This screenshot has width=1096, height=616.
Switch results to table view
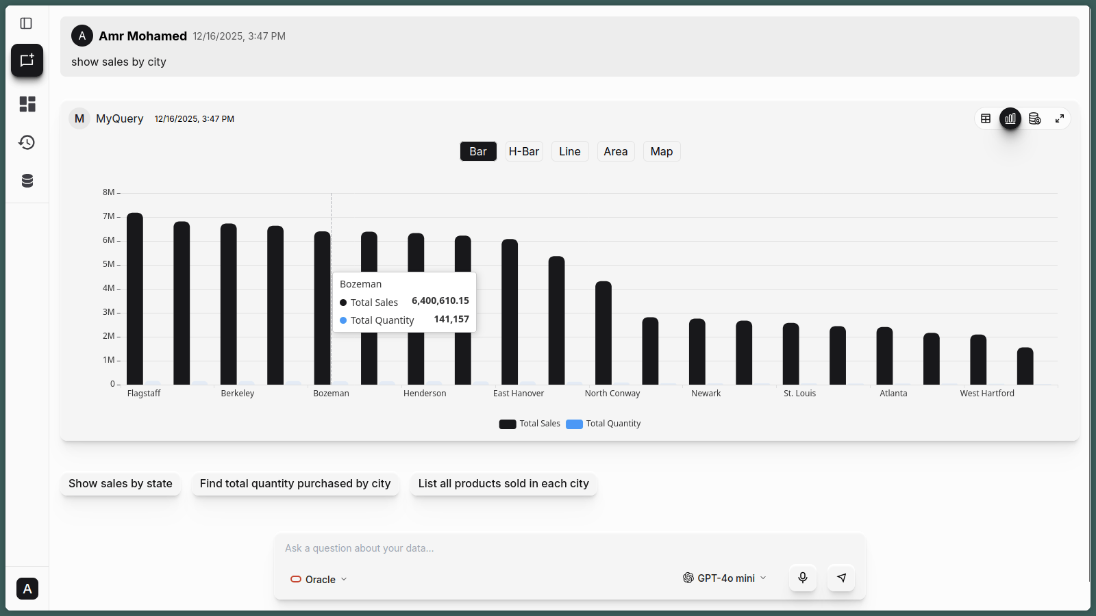pos(986,118)
